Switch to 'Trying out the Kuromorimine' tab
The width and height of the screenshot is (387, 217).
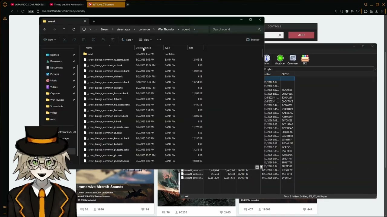[x=67, y=5]
